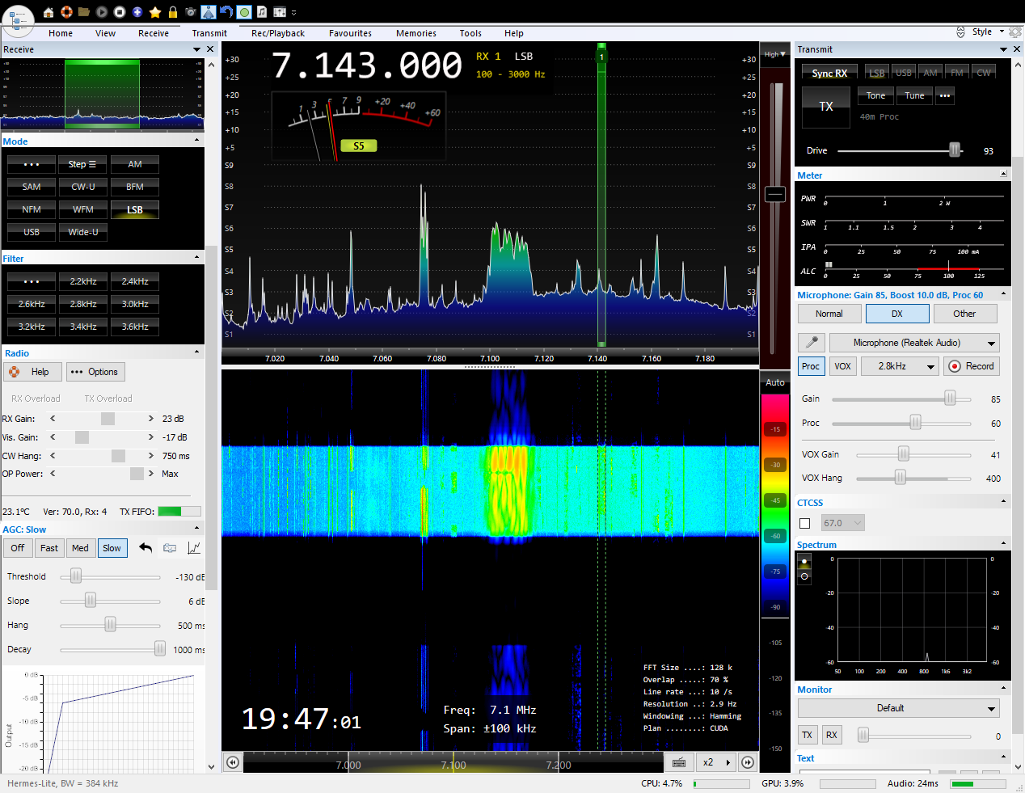The width and height of the screenshot is (1025, 793).
Task: Click the AGC graph chart icon
Action: click(x=194, y=548)
